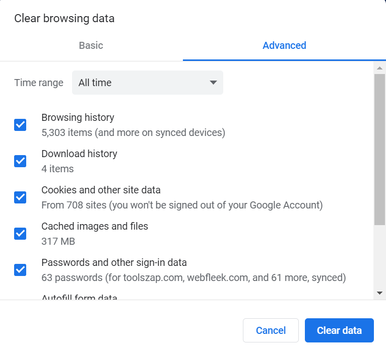
Task: Click the scrollbar down arrow
Action: (379, 293)
